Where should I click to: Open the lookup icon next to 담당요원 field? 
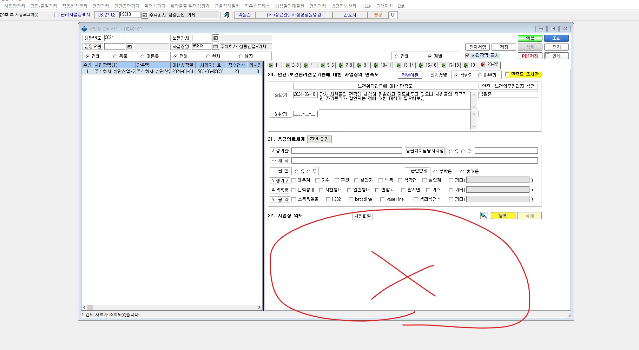[x=130, y=47]
